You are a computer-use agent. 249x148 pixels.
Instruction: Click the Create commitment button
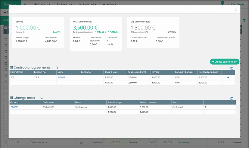coord(225,62)
